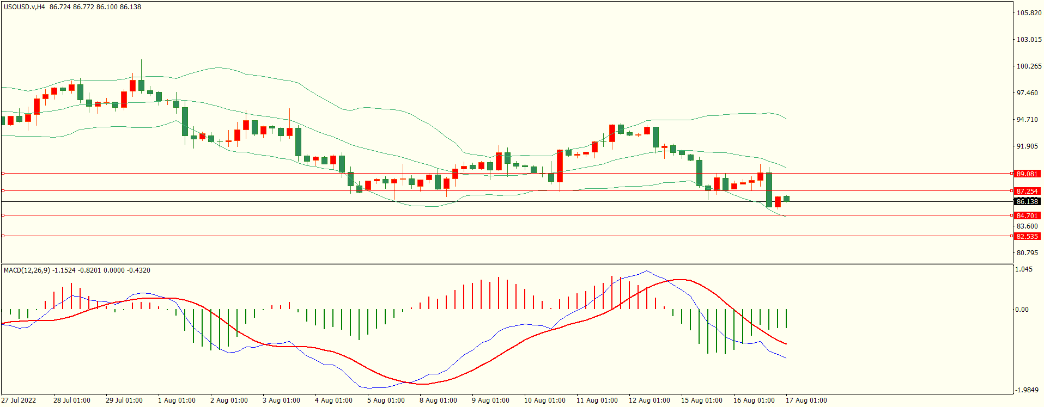
Task: Click the 17 Aug 01:00 date label
Action: click(806, 400)
